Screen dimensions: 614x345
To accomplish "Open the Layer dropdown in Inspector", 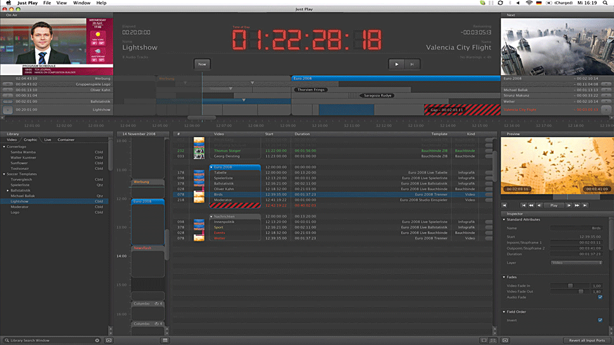I will [x=576, y=262].
